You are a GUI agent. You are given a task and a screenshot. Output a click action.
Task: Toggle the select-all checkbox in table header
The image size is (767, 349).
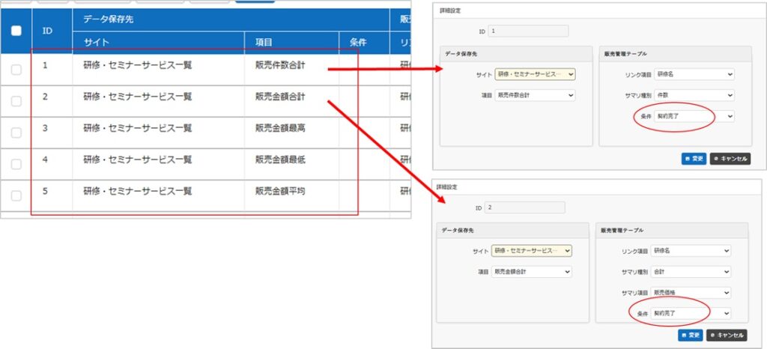[x=16, y=31]
